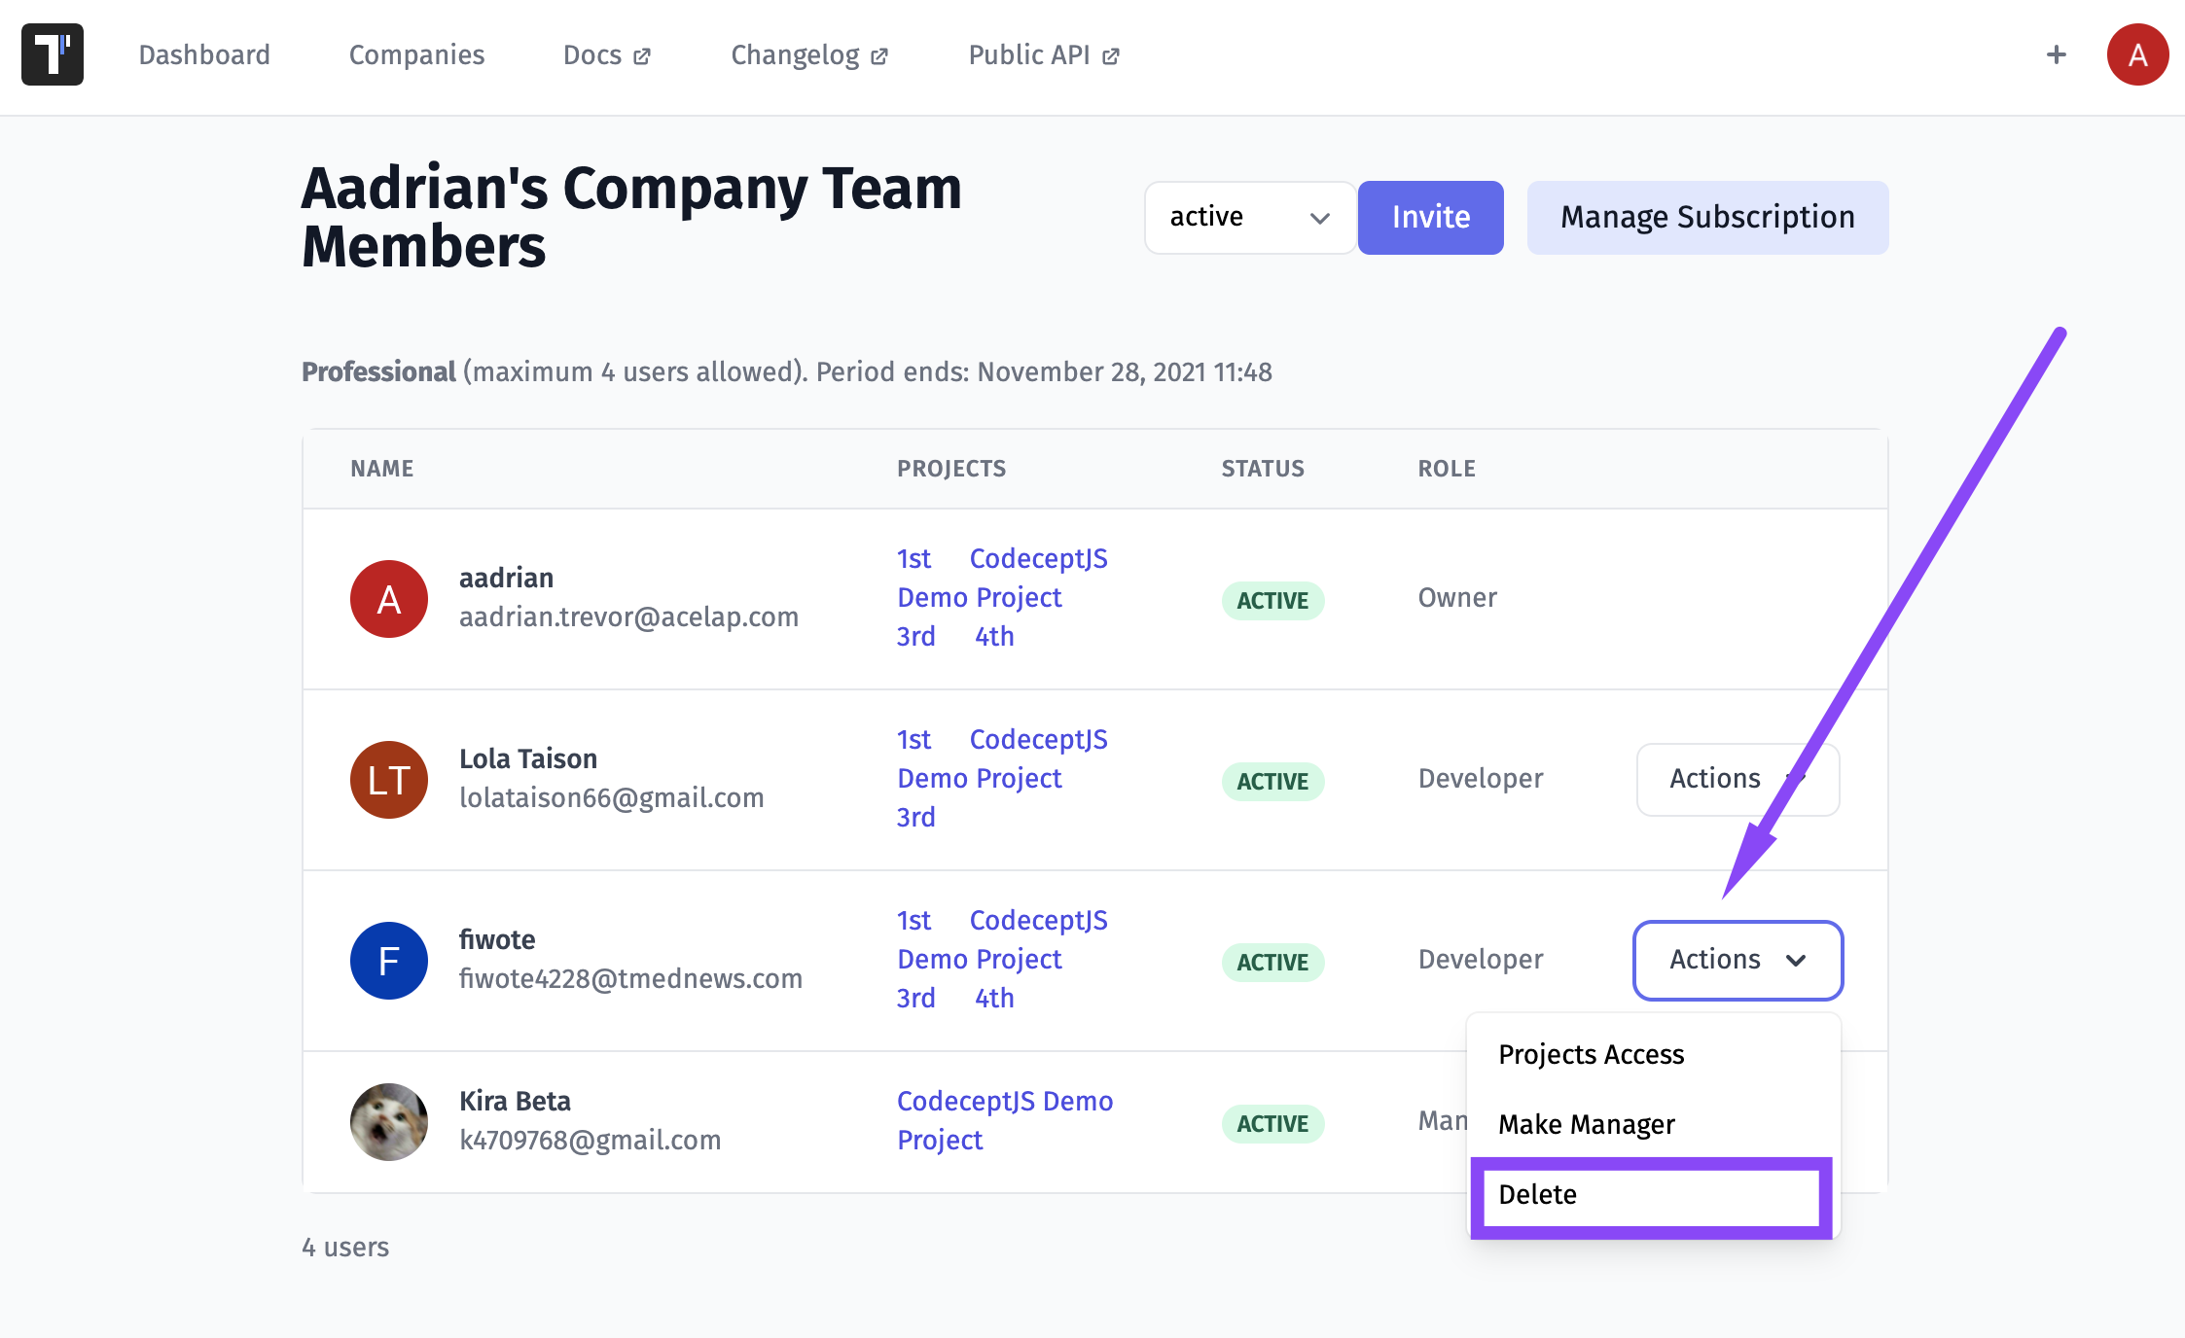Click the ROLE column header
2185x1338 pixels.
tap(1447, 469)
